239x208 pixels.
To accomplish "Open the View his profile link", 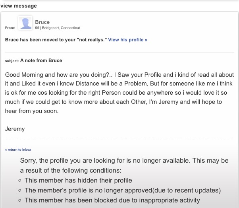I will point(127,40).
